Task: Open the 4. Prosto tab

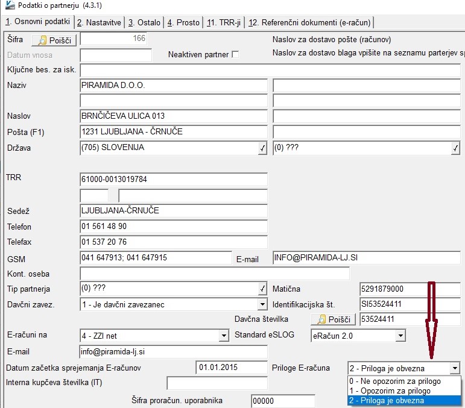Action: (183, 22)
